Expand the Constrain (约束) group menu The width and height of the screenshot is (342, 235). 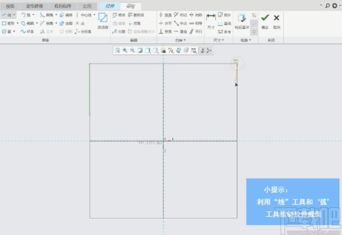[x=180, y=40]
